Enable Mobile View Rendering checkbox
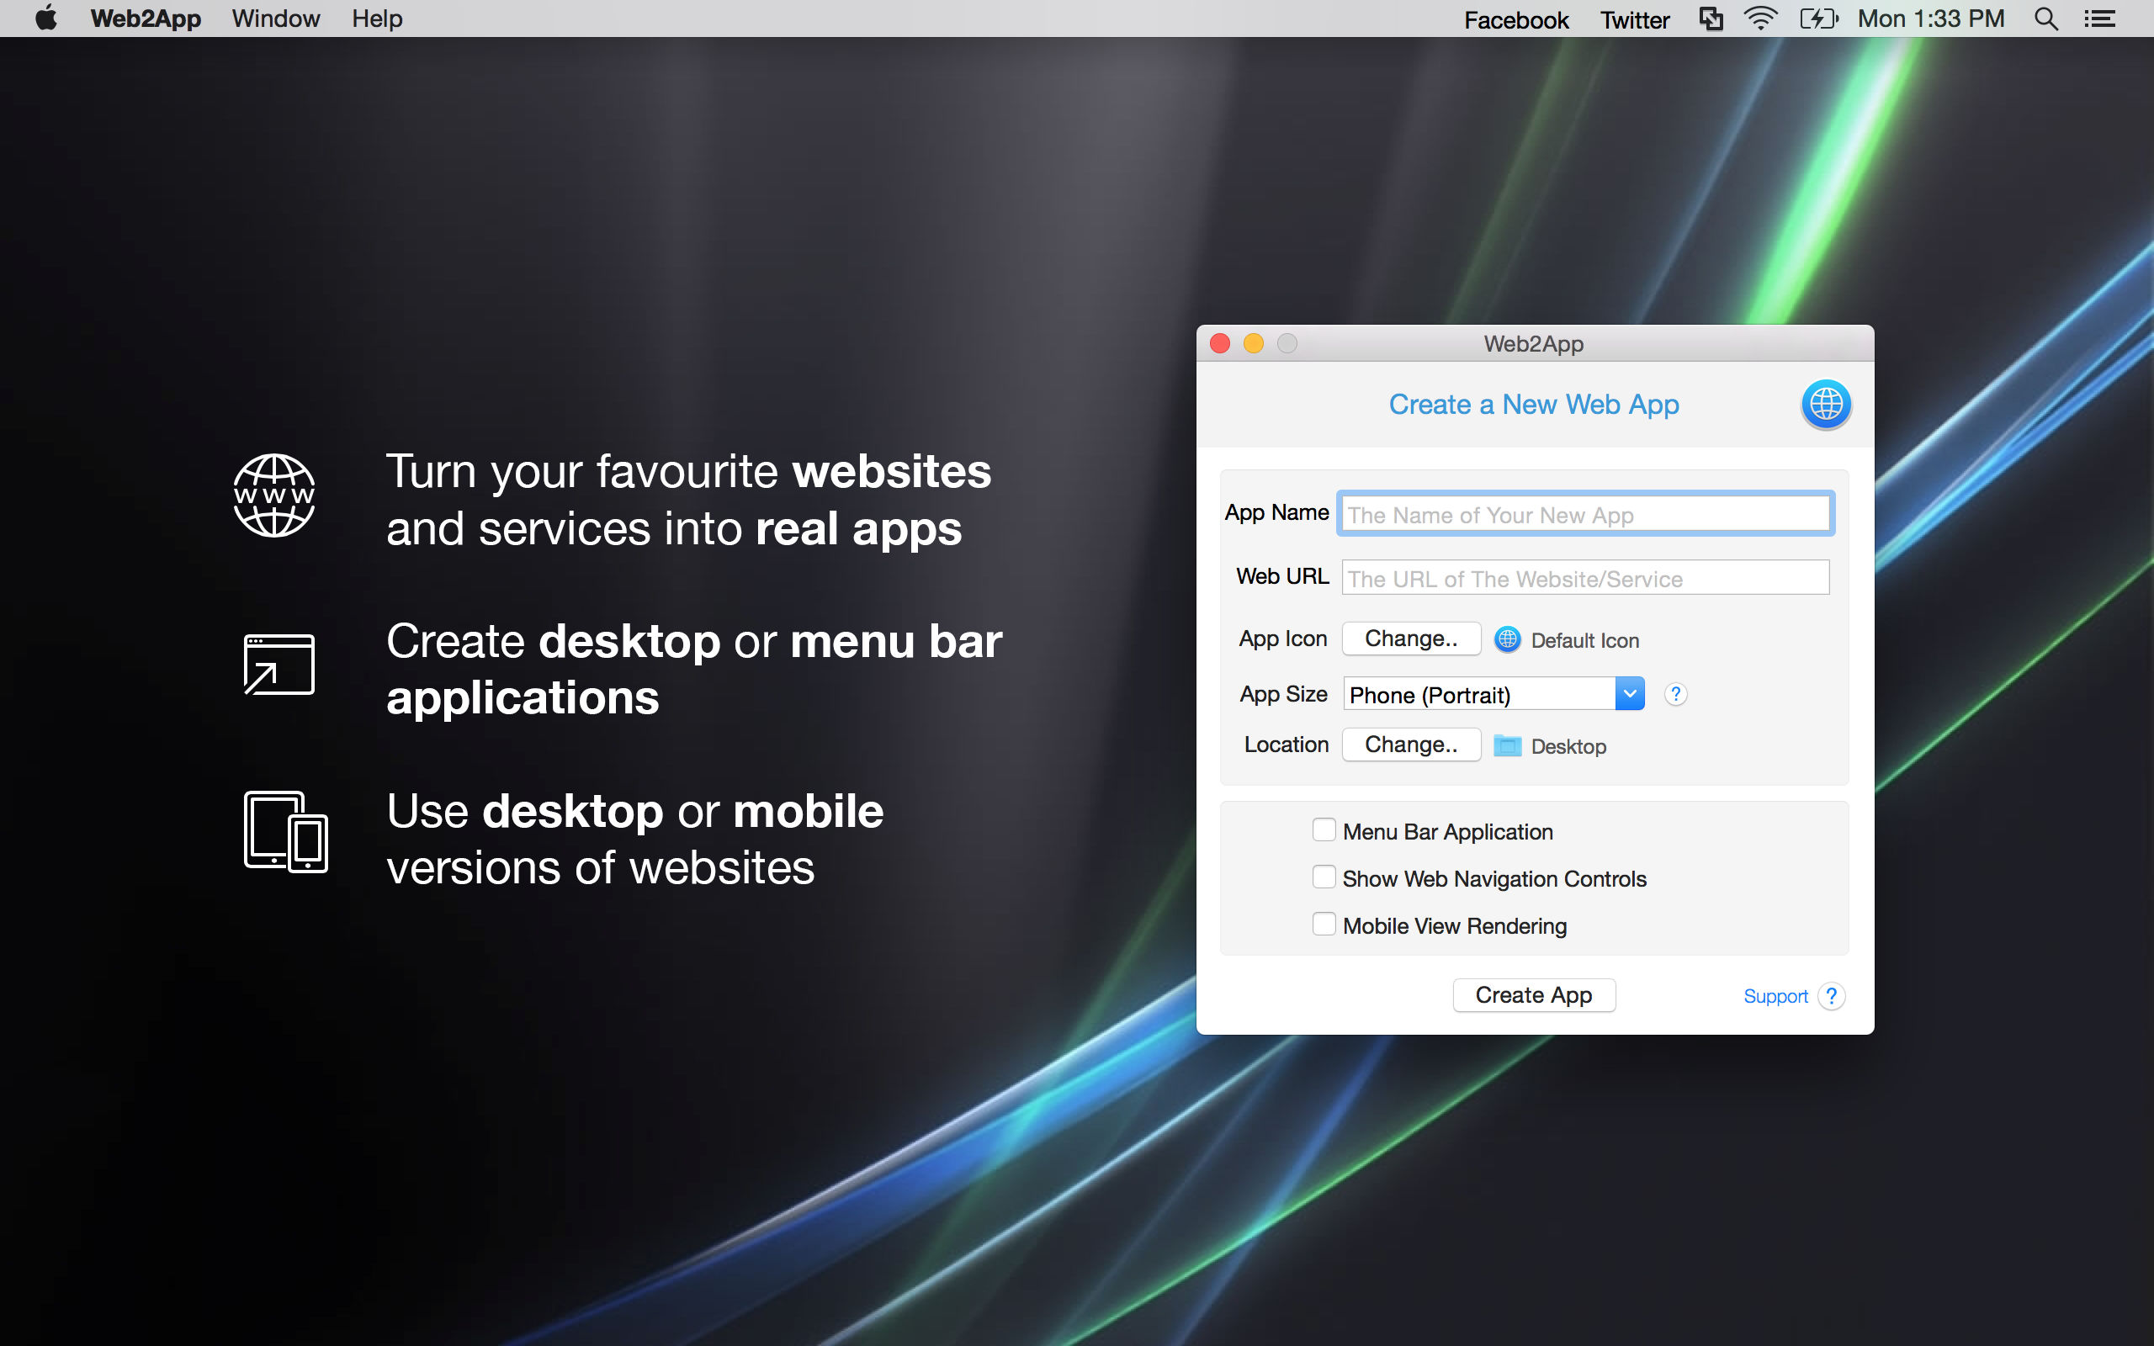 (1326, 925)
